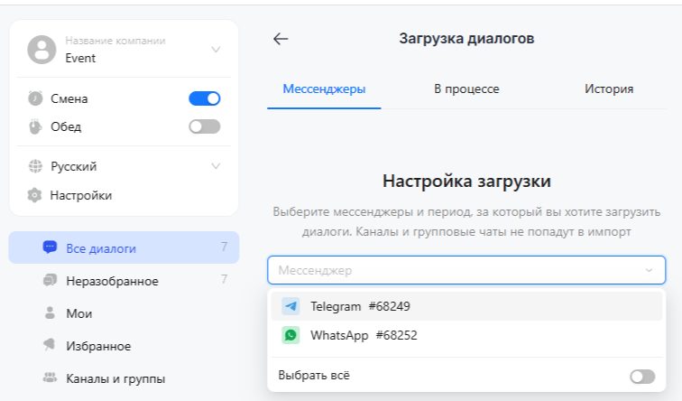Image resolution: width=682 pixels, height=401 pixels.
Task: Click the globe icon next to Русский
Action: point(35,166)
